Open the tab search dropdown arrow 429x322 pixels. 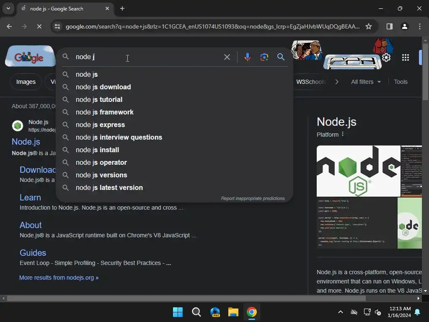[8, 8]
